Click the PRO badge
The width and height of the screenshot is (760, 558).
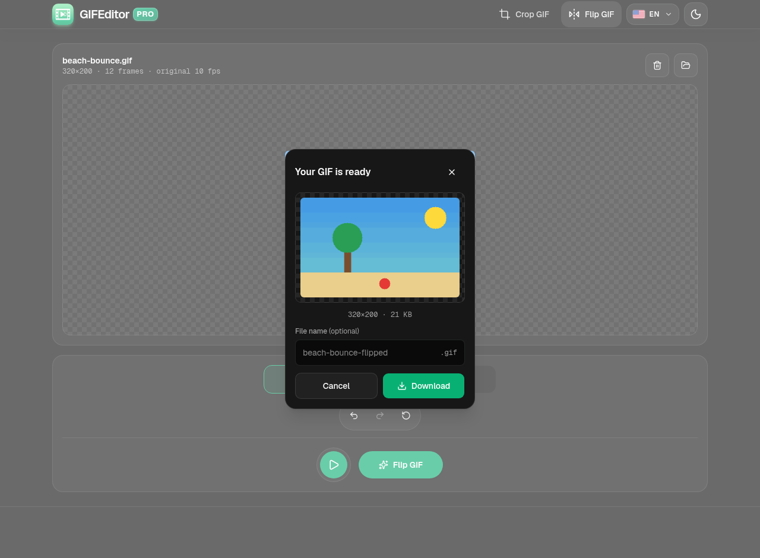tap(145, 14)
